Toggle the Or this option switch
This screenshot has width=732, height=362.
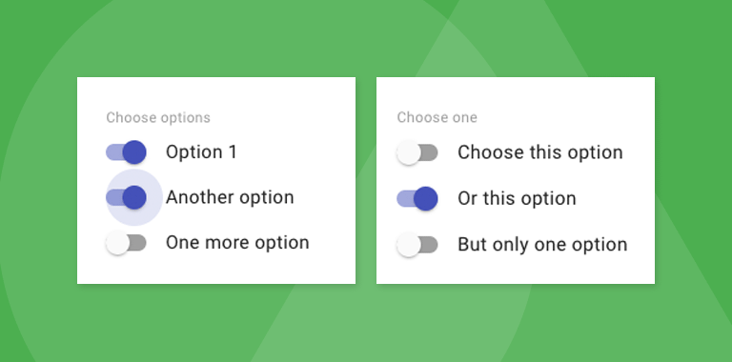[417, 198]
